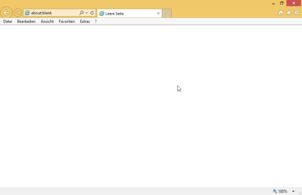Click the 100% zoom level button
302x195 pixels.
coord(280,191)
